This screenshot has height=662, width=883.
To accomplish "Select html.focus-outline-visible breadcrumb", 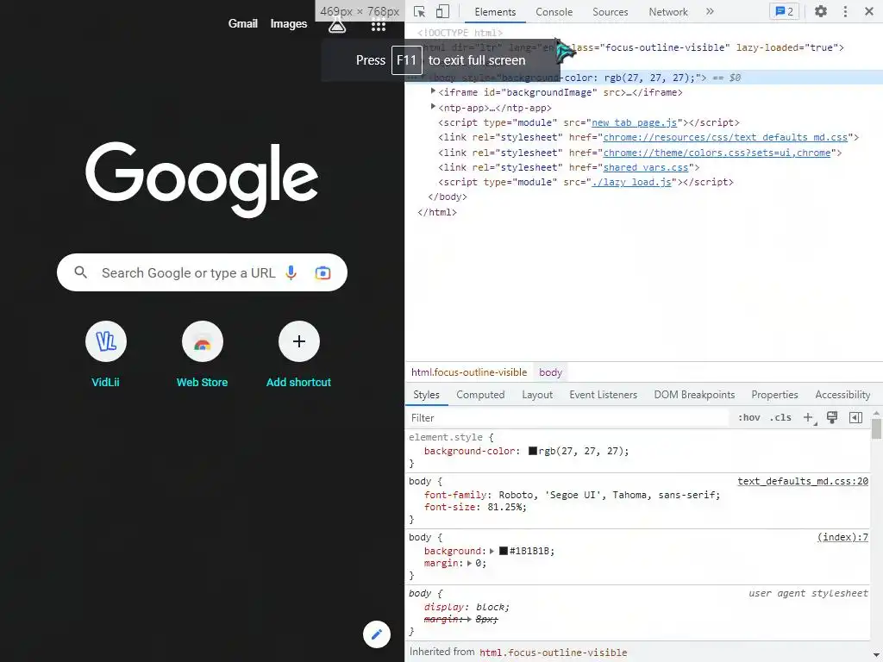I will tap(468, 372).
